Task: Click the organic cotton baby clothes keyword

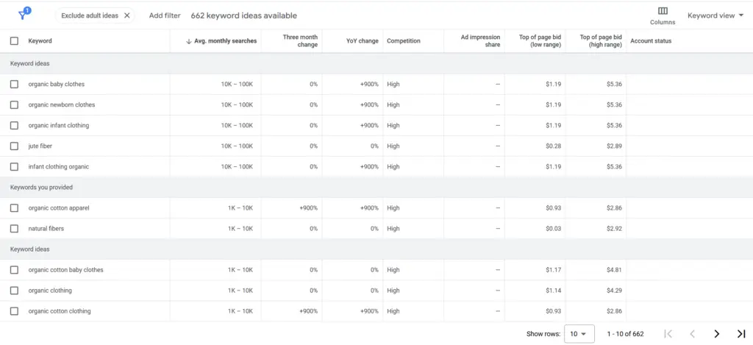Action: tap(65, 270)
